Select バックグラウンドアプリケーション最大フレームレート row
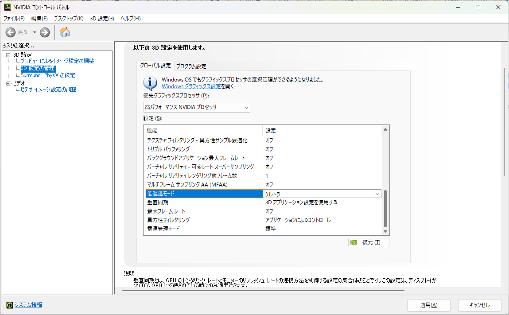The image size is (509, 315). (x=263, y=158)
